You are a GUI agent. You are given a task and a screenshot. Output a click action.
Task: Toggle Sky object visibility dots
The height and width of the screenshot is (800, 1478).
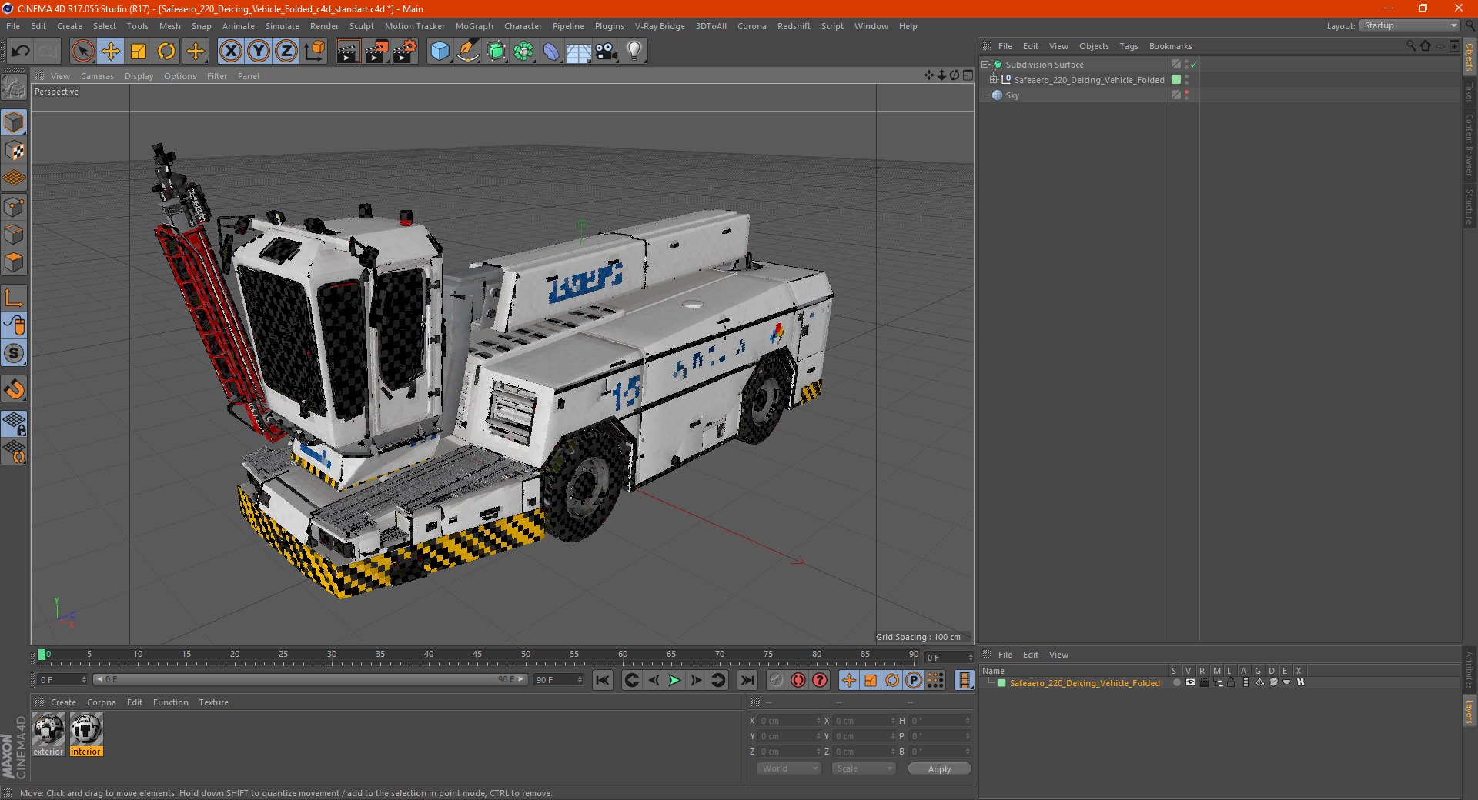1186,95
